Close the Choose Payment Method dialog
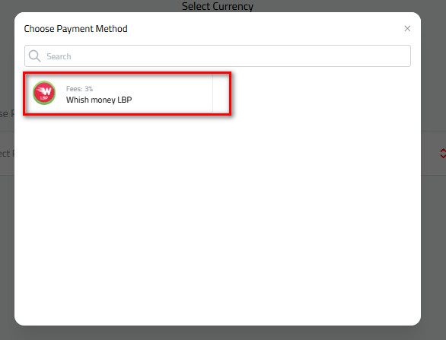The width and height of the screenshot is (446, 340). 407,28
